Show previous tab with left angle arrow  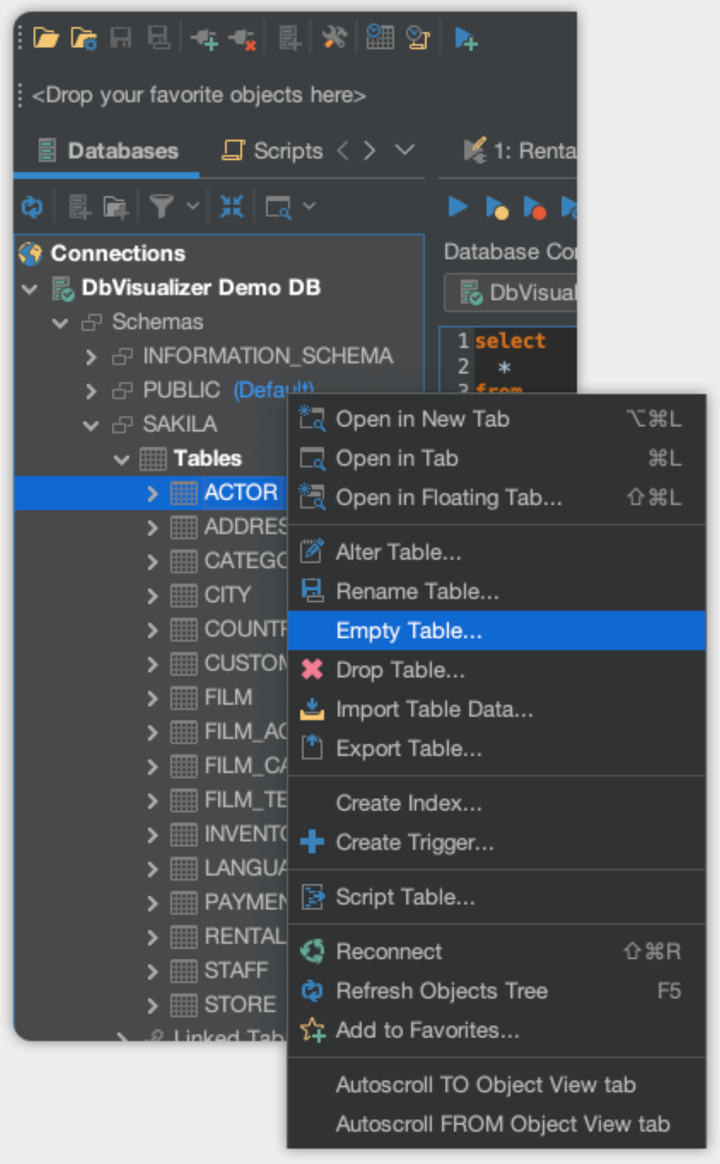[x=343, y=151]
